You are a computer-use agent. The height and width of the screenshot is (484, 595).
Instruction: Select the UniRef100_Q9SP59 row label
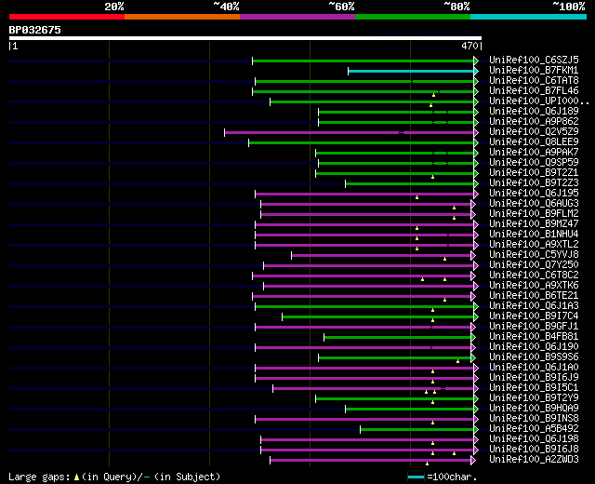coord(534,163)
